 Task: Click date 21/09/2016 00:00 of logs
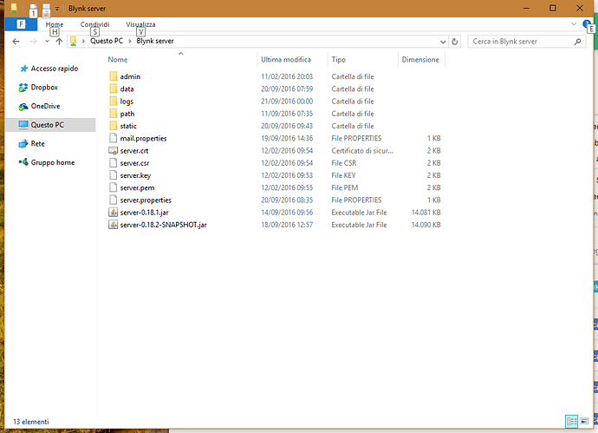pyautogui.click(x=287, y=102)
